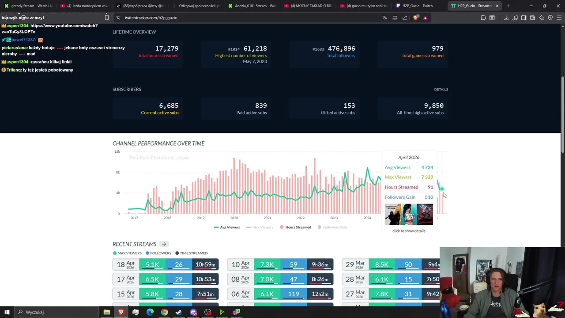This screenshot has width=565, height=318.
Task: Open the 18 Apr 2026 stream entry
Action: point(166,265)
